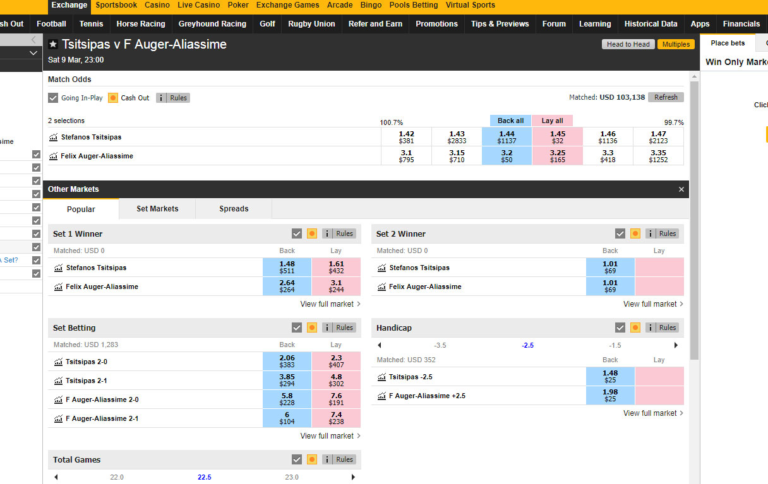Viewport: 768px width, 484px height.
Task: Open chart icon for Tsitsipas -2.5 handicap
Action: (381, 377)
